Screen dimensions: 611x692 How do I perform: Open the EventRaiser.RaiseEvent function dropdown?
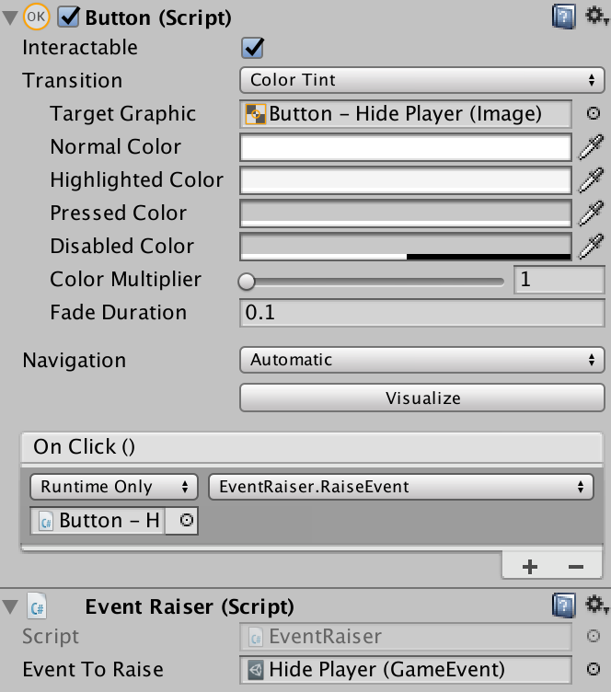pos(400,487)
